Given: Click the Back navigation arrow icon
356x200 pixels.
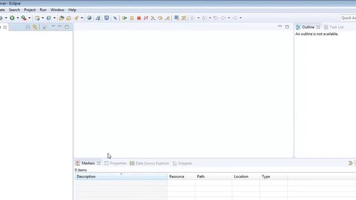Looking at the screenshot, I should 224,18.
